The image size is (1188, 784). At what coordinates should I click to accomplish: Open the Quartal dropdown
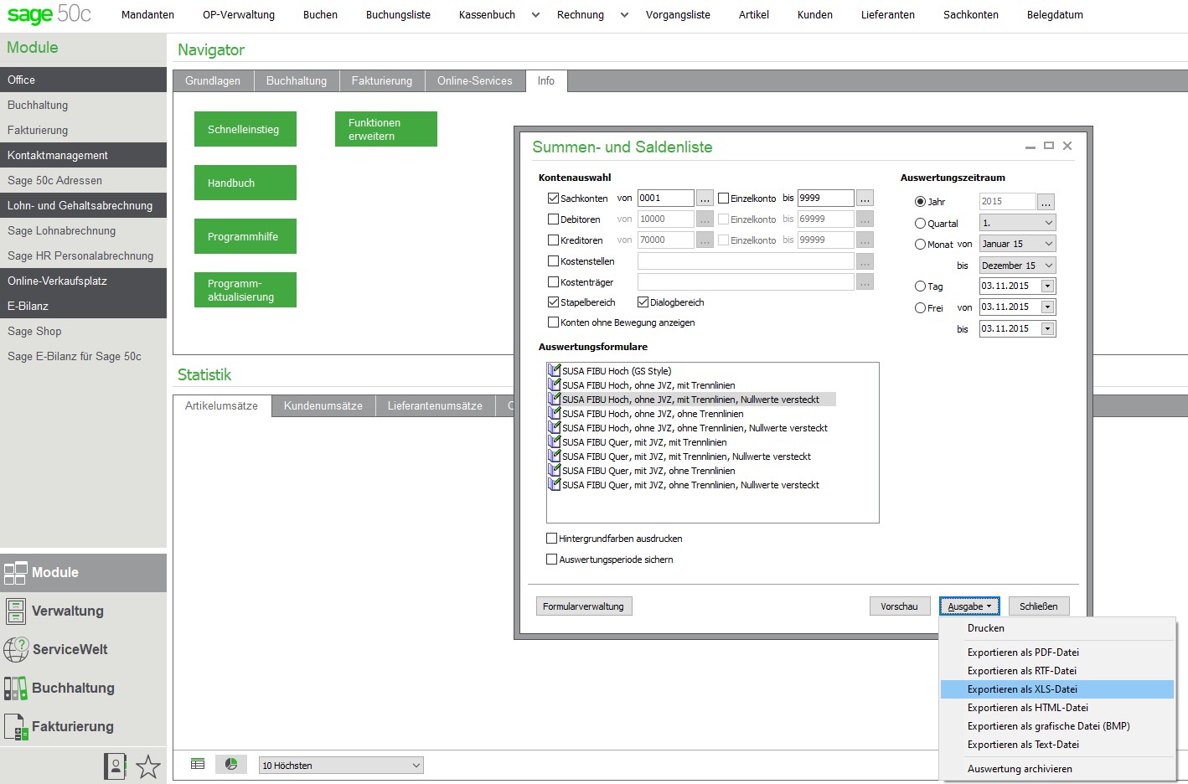coord(1017,223)
